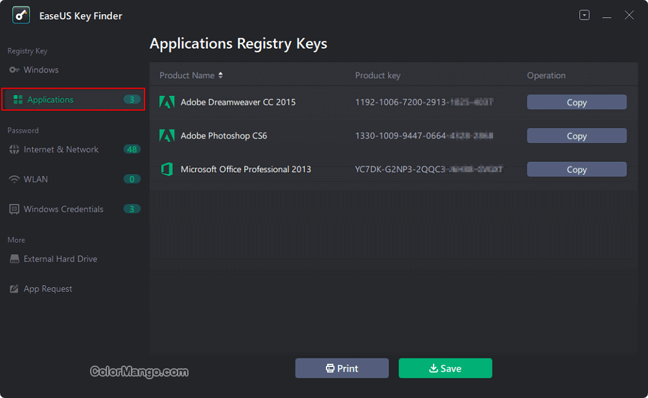
Task: Select the Photoshop product key 1330-1009-9447-0664
Action: (424, 135)
